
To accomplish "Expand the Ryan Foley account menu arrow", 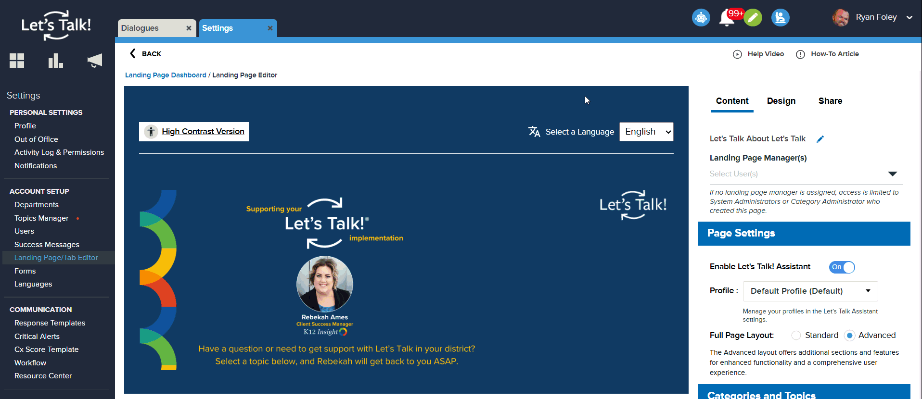I will pos(909,18).
